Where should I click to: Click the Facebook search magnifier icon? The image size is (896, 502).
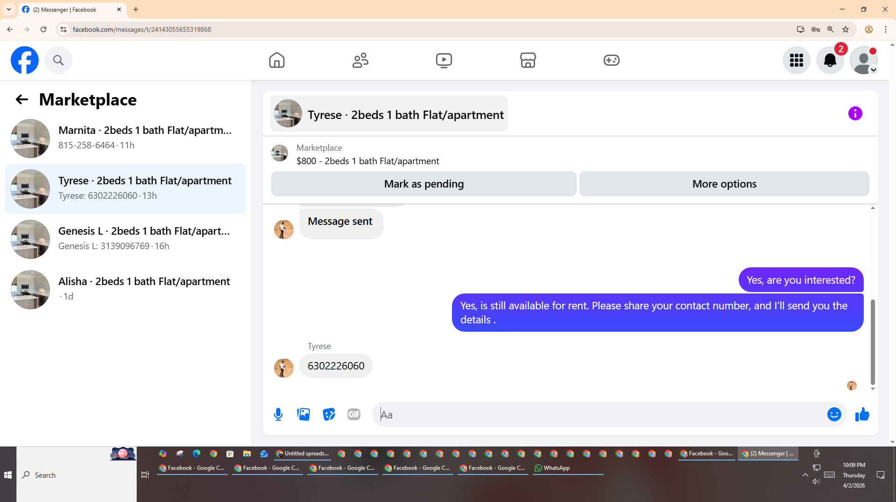pyautogui.click(x=58, y=60)
